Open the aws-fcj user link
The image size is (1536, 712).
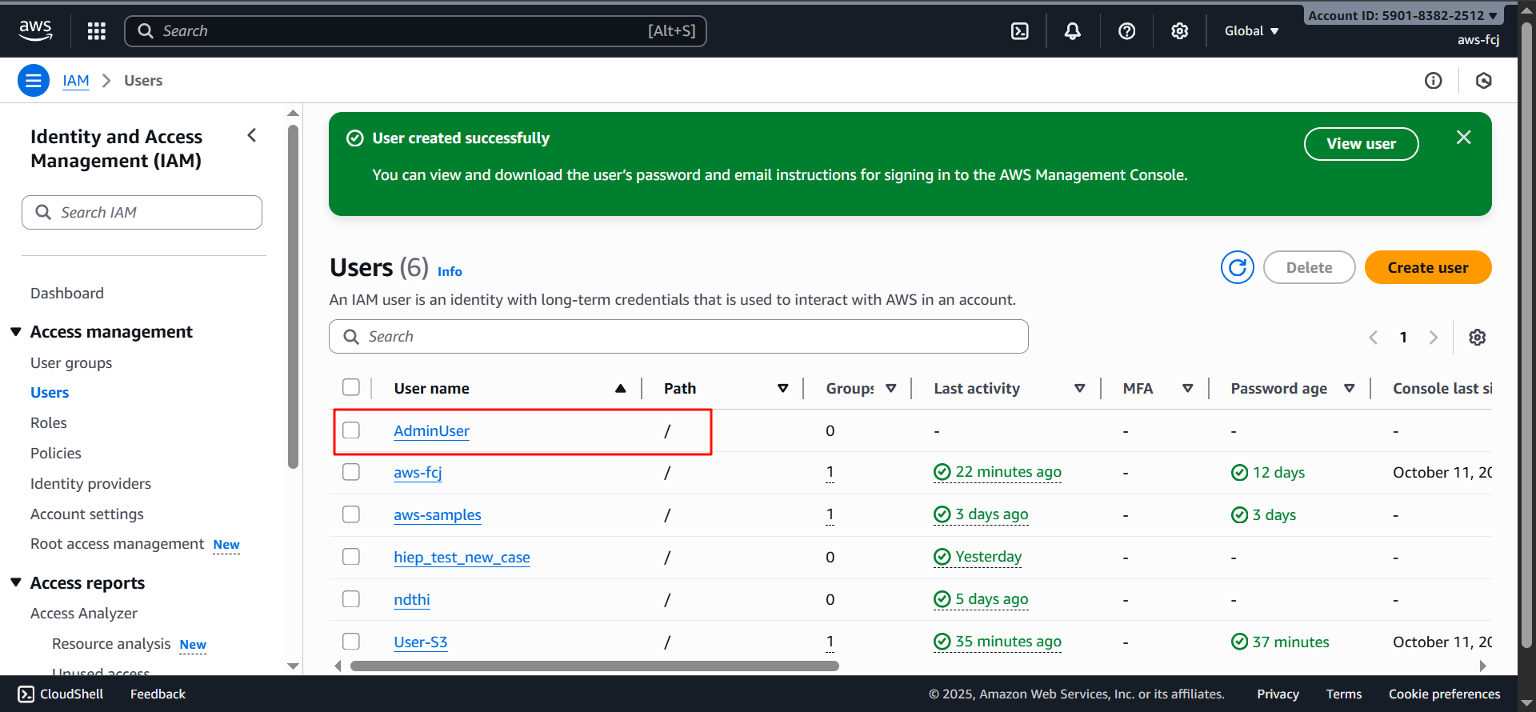click(418, 473)
